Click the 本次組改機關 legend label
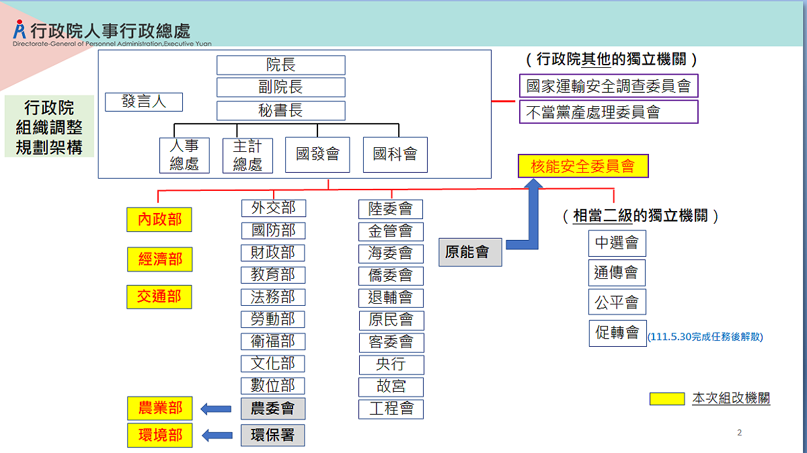807x453 pixels. pos(731,399)
